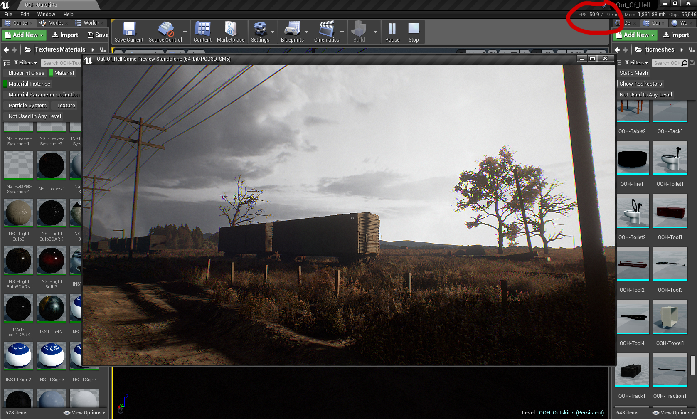Click the left Import button

[65, 35]
